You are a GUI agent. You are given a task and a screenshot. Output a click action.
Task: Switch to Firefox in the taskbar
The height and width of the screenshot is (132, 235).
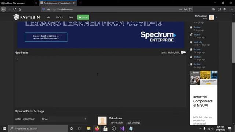tap(97, 129)
